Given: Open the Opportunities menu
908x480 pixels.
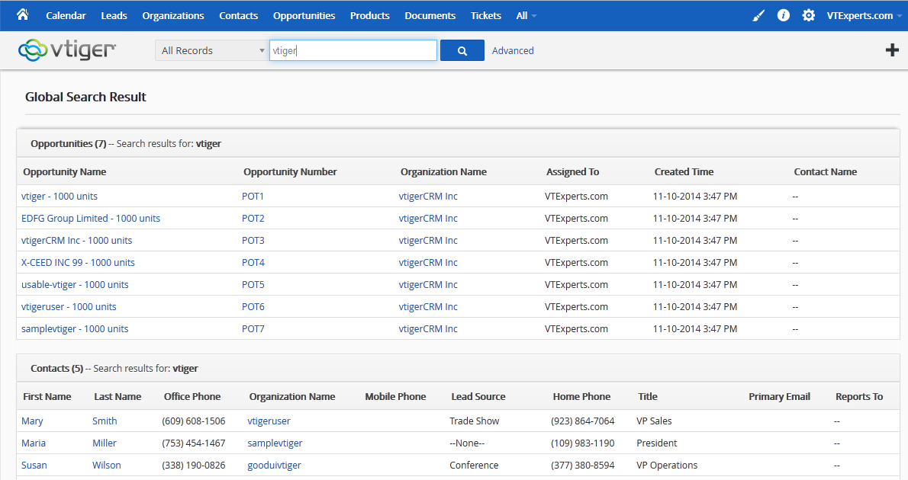Looking at the screenshot, I should point(304,15).
